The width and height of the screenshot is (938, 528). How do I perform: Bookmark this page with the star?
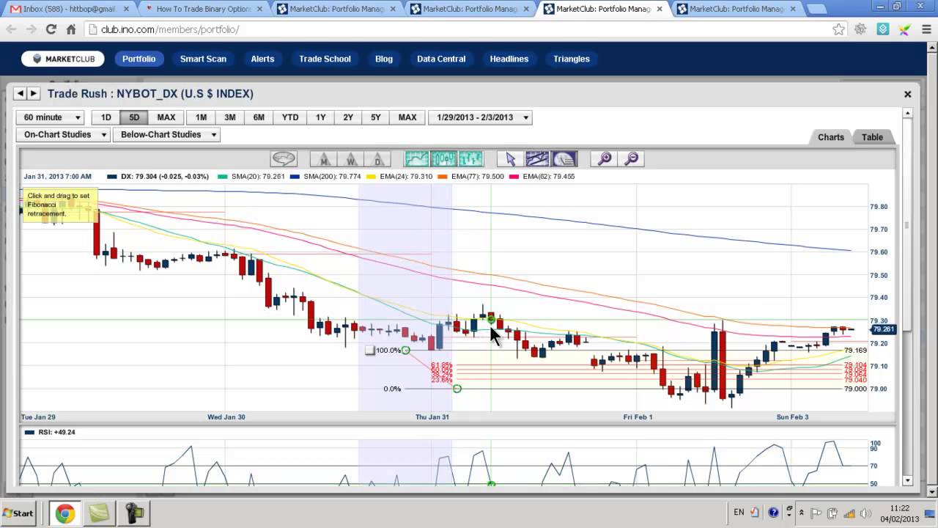point(838,29)
